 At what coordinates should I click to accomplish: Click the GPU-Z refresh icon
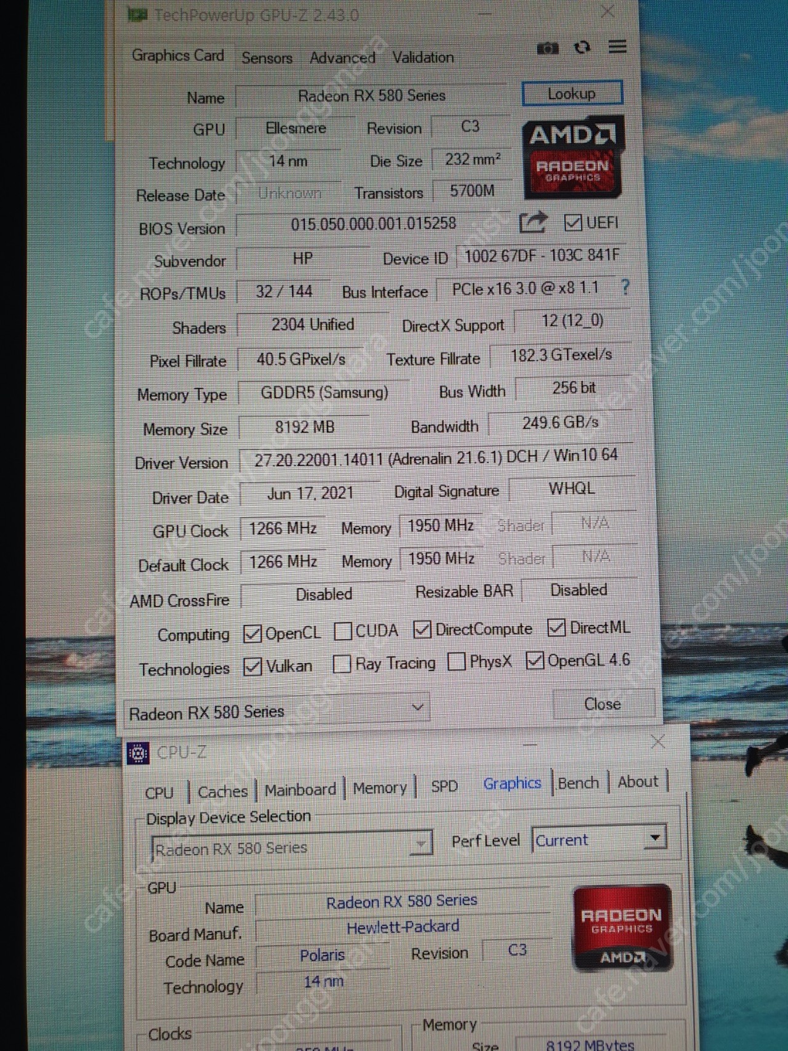coord(582,47)
